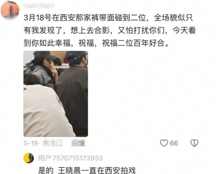Click the blurred username at top of comment
Screen dimensions: 216x174
coord(39,6)
